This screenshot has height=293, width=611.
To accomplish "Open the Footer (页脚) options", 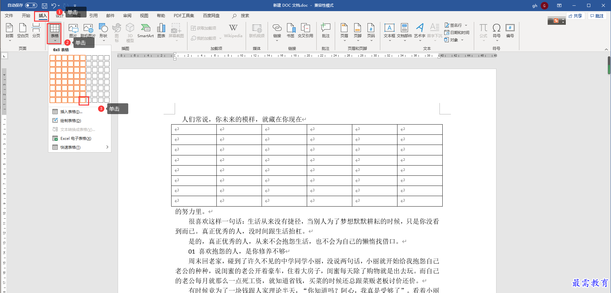I will 358,32.
